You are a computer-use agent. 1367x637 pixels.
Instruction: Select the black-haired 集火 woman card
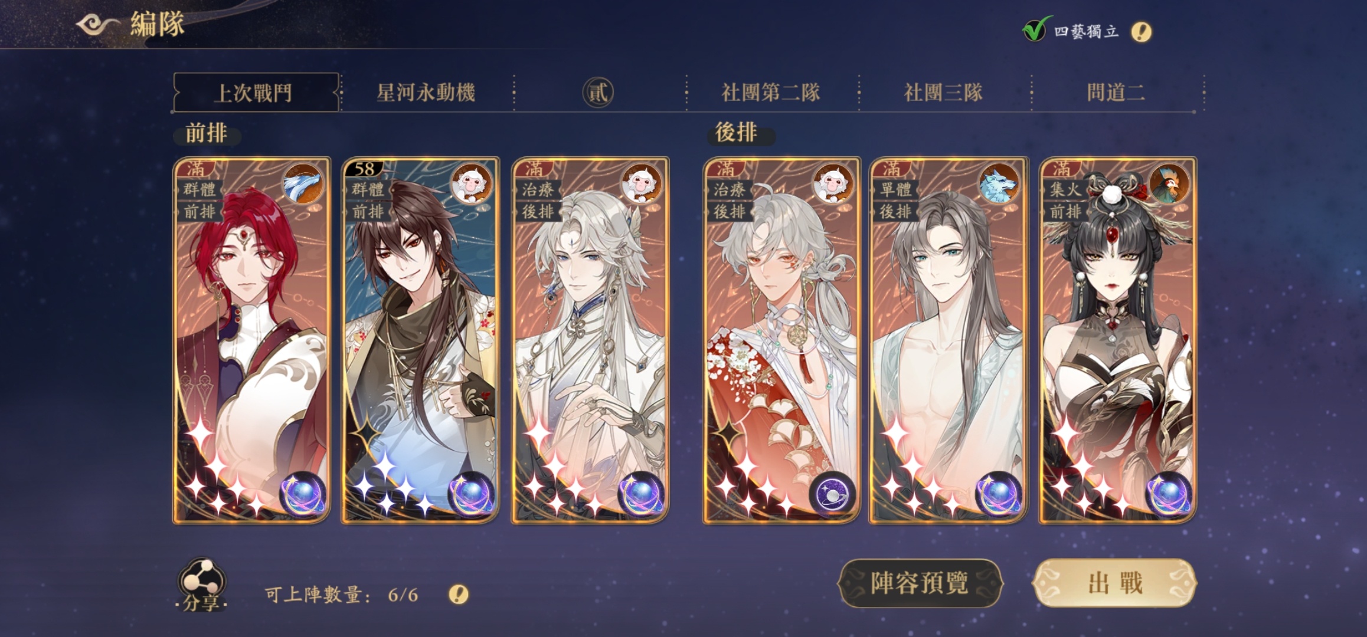[x=1118, y=340]
